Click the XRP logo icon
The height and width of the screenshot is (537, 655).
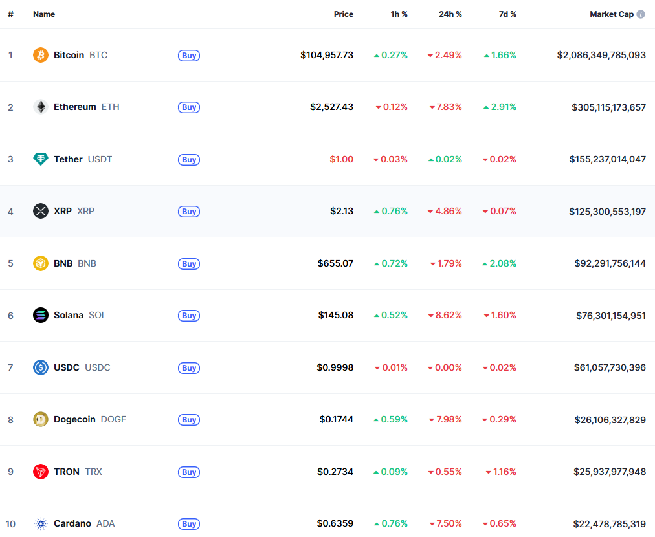(x=41, y=211)
